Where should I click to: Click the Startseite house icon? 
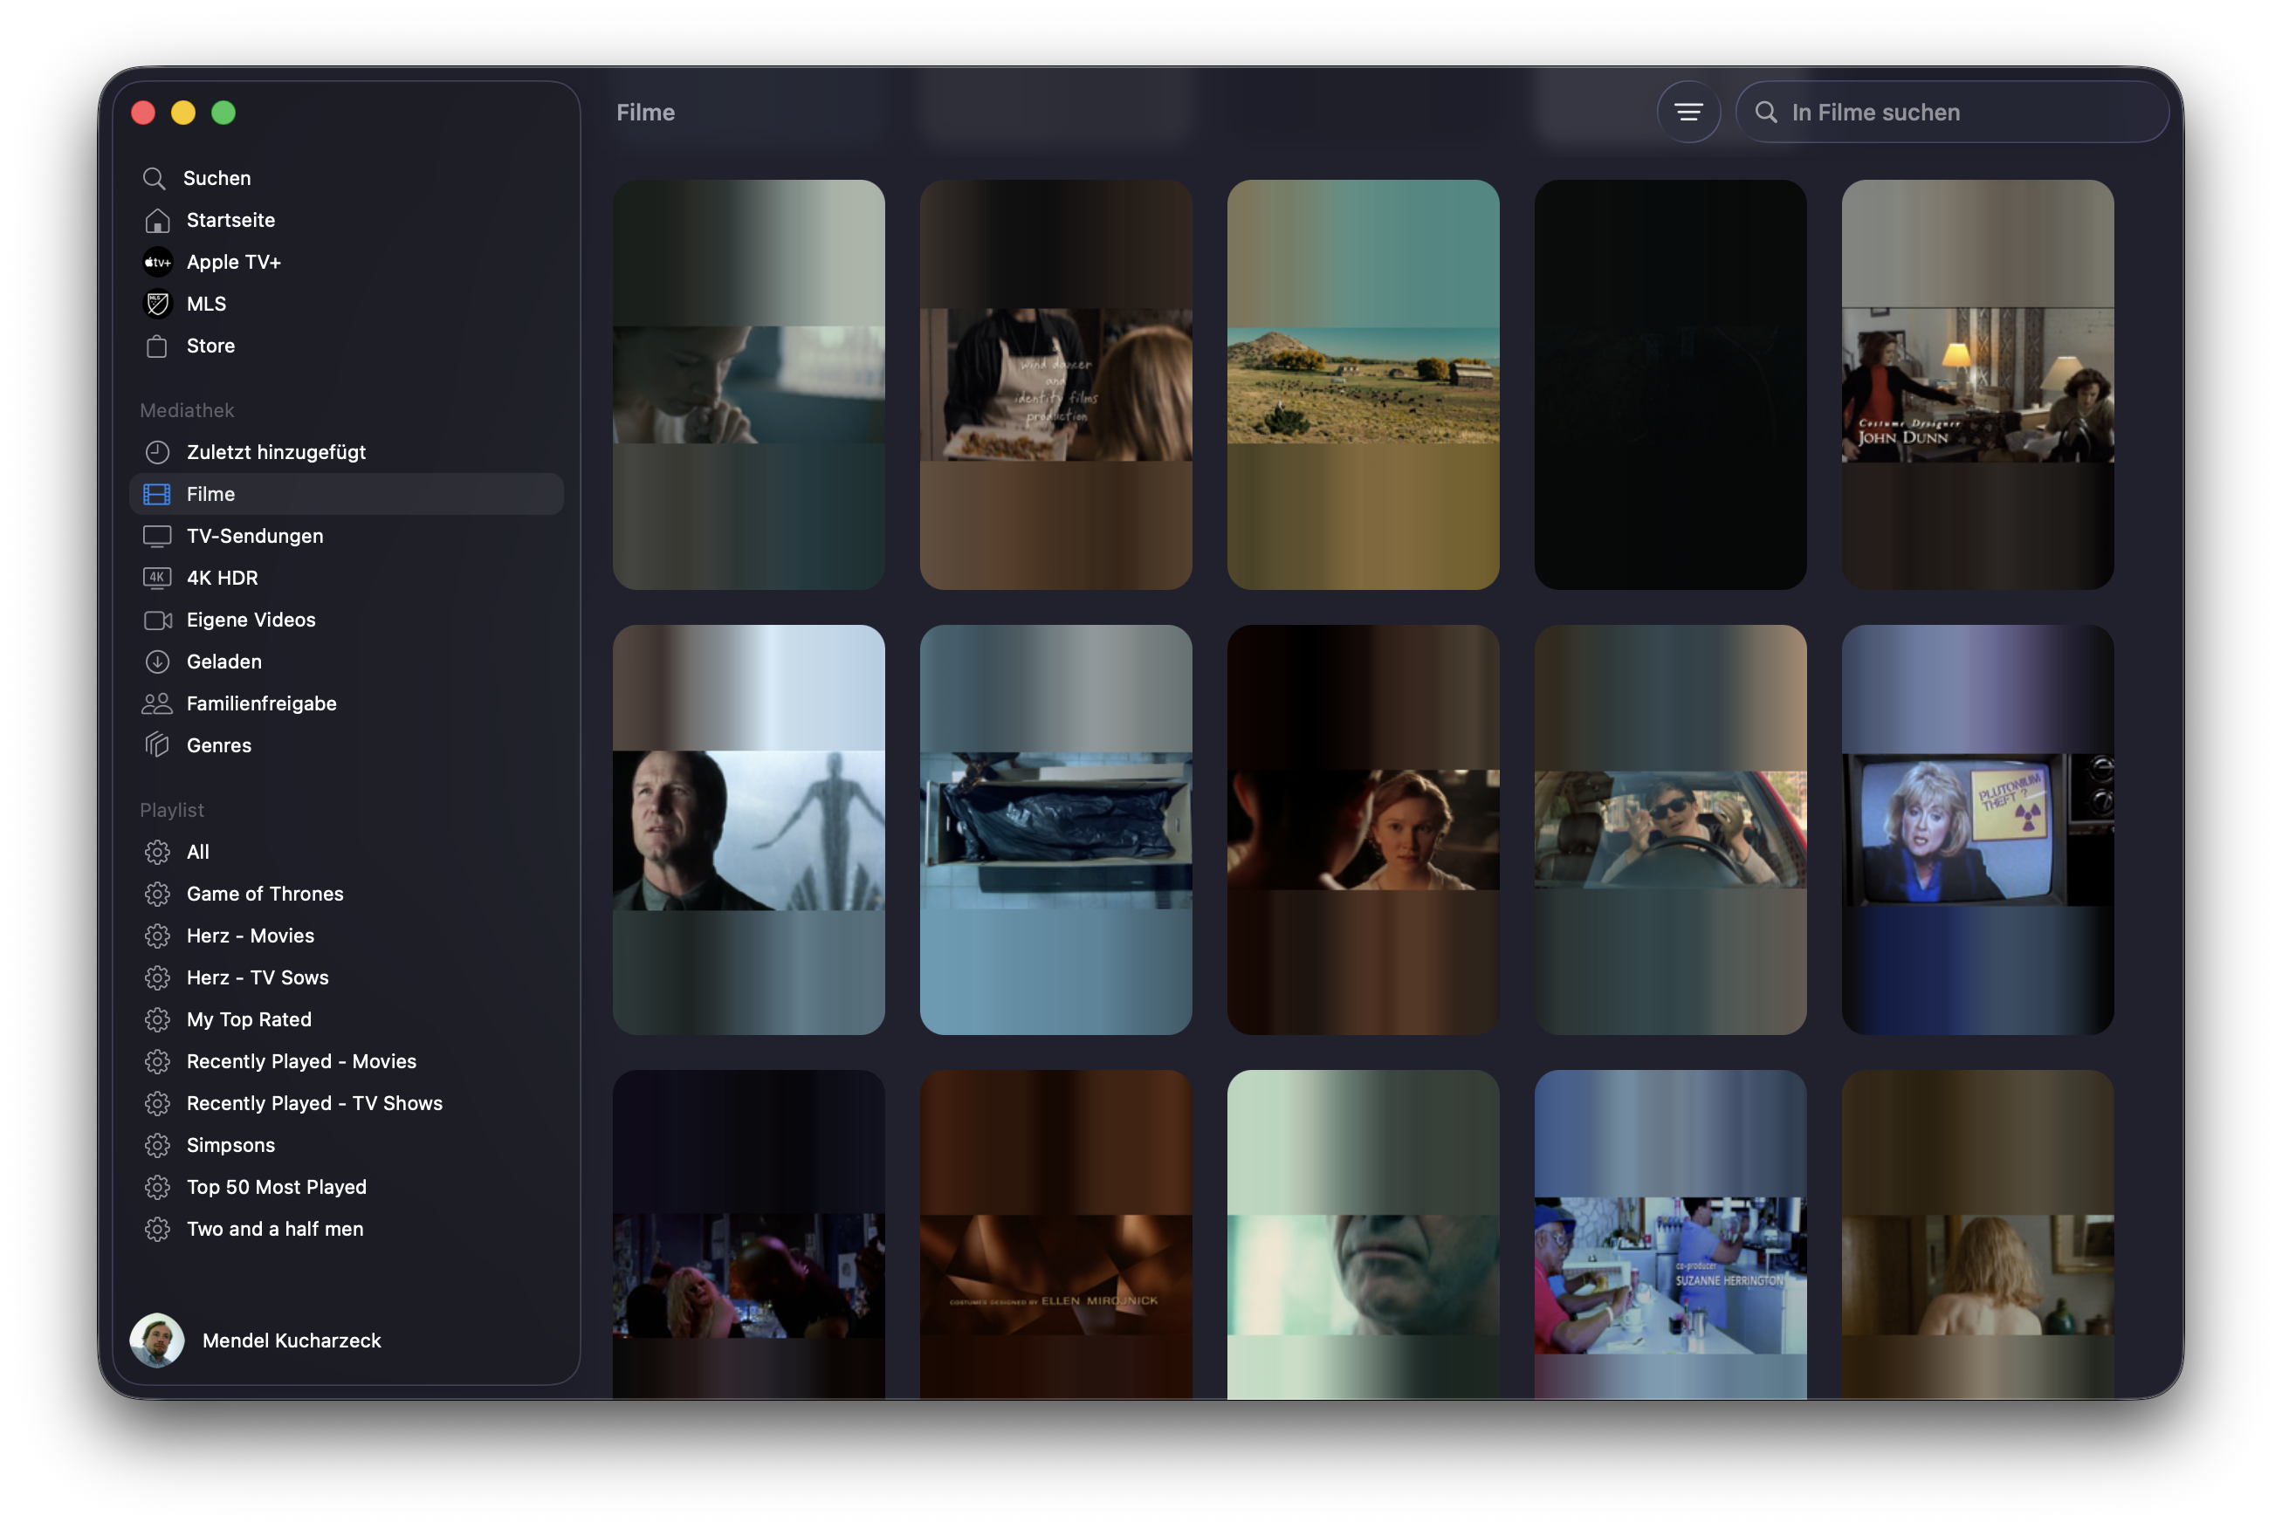(157, 221)
